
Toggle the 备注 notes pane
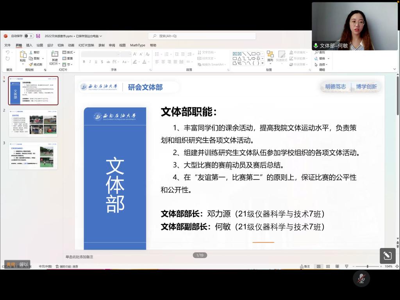305,266
